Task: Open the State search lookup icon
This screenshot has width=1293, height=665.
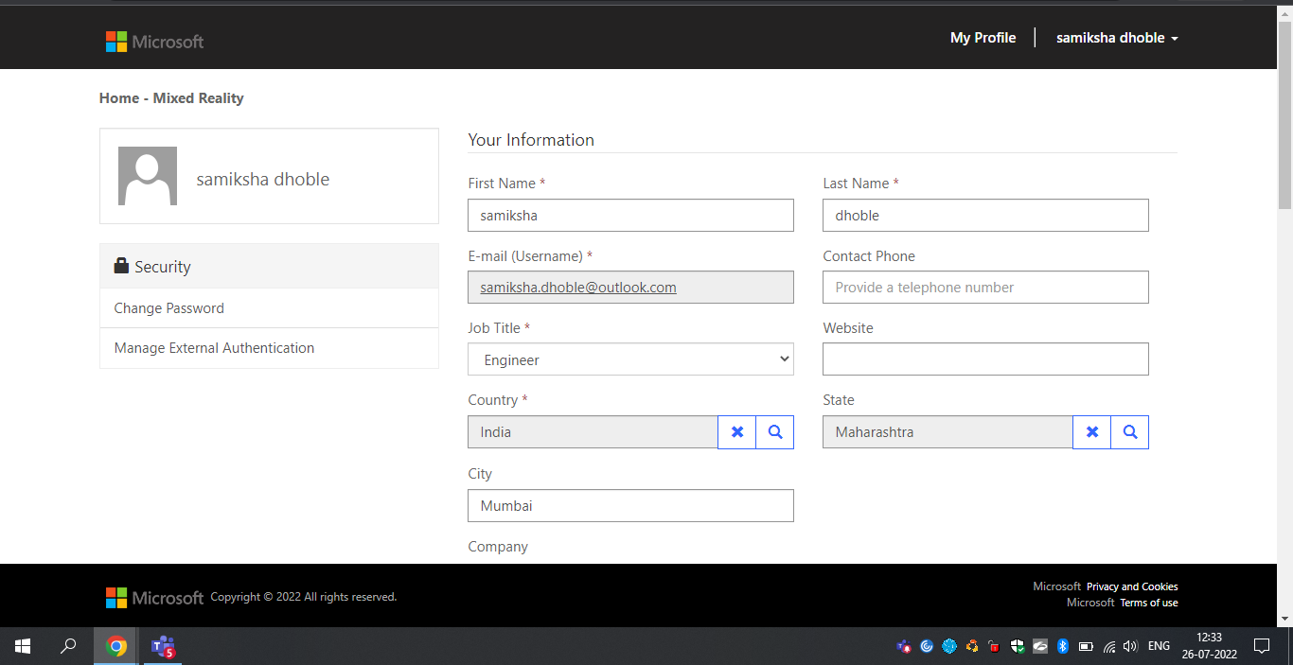Action: (x=1129, y=431)
